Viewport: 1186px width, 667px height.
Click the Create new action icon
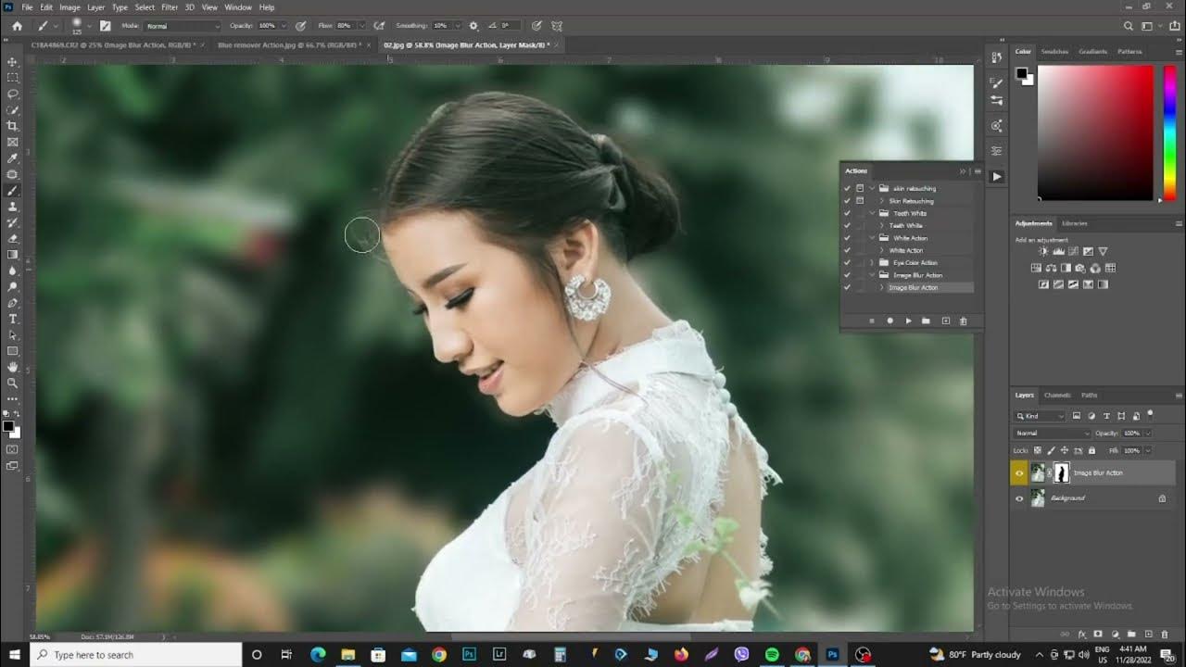(945, 321)
